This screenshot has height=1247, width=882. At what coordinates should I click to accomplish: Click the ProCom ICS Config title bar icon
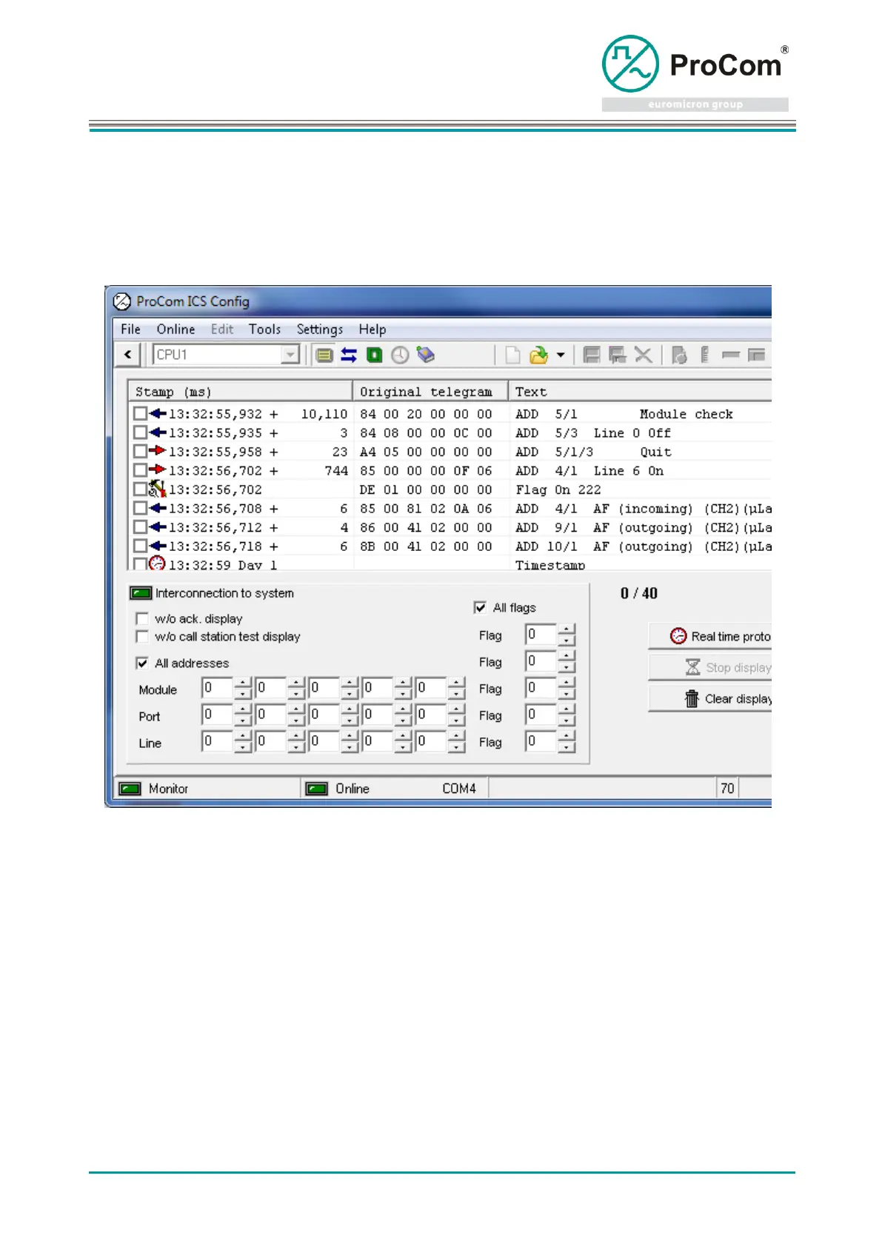(x=121, y=301)
